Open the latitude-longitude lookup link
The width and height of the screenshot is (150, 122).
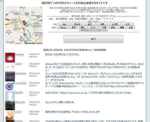click(x=93, y=30)
